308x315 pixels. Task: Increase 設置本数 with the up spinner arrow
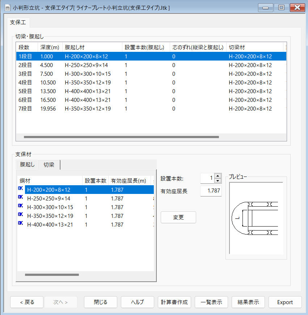(218, 176)
